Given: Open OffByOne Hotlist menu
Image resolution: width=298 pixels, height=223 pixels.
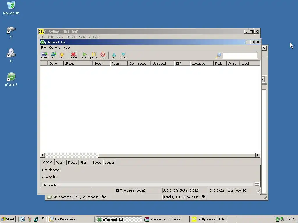Looking at the screenshot, I should click(71, 37).
